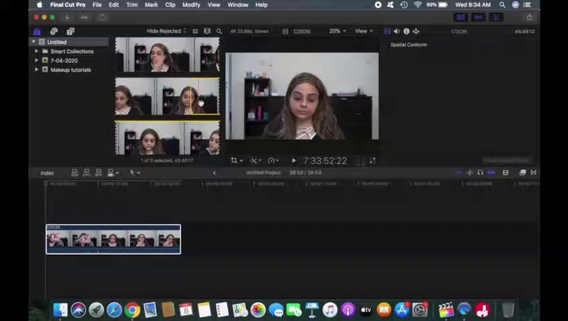Open clip appearance filmstrip options icon
The width and height of the screenshot is (568, 321).
[x=207, y=31]
